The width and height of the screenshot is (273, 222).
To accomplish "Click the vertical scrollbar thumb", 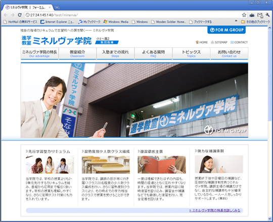I will tap(269, 75).
